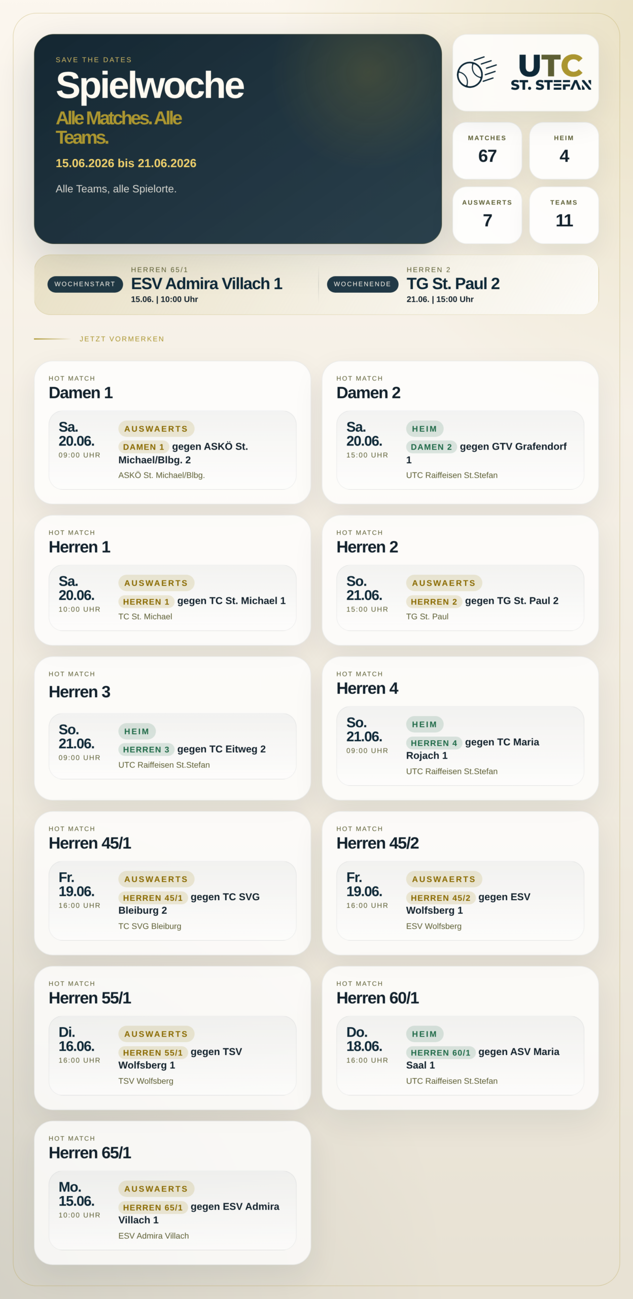Click Auswaerts tag in Damen 1 card
Viewport: 633px width, 1299px height.
tap(156, 429)
